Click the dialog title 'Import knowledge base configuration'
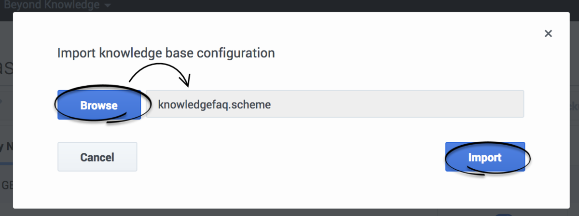Image resolution: width=579 pixels, height=216 pixels. click(x=166, y=53)
